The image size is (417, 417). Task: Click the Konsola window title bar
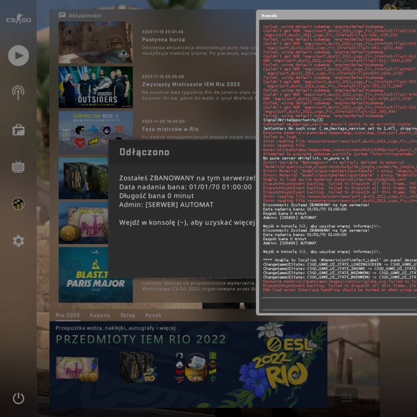pyautogui.click(x=336, y=16)
